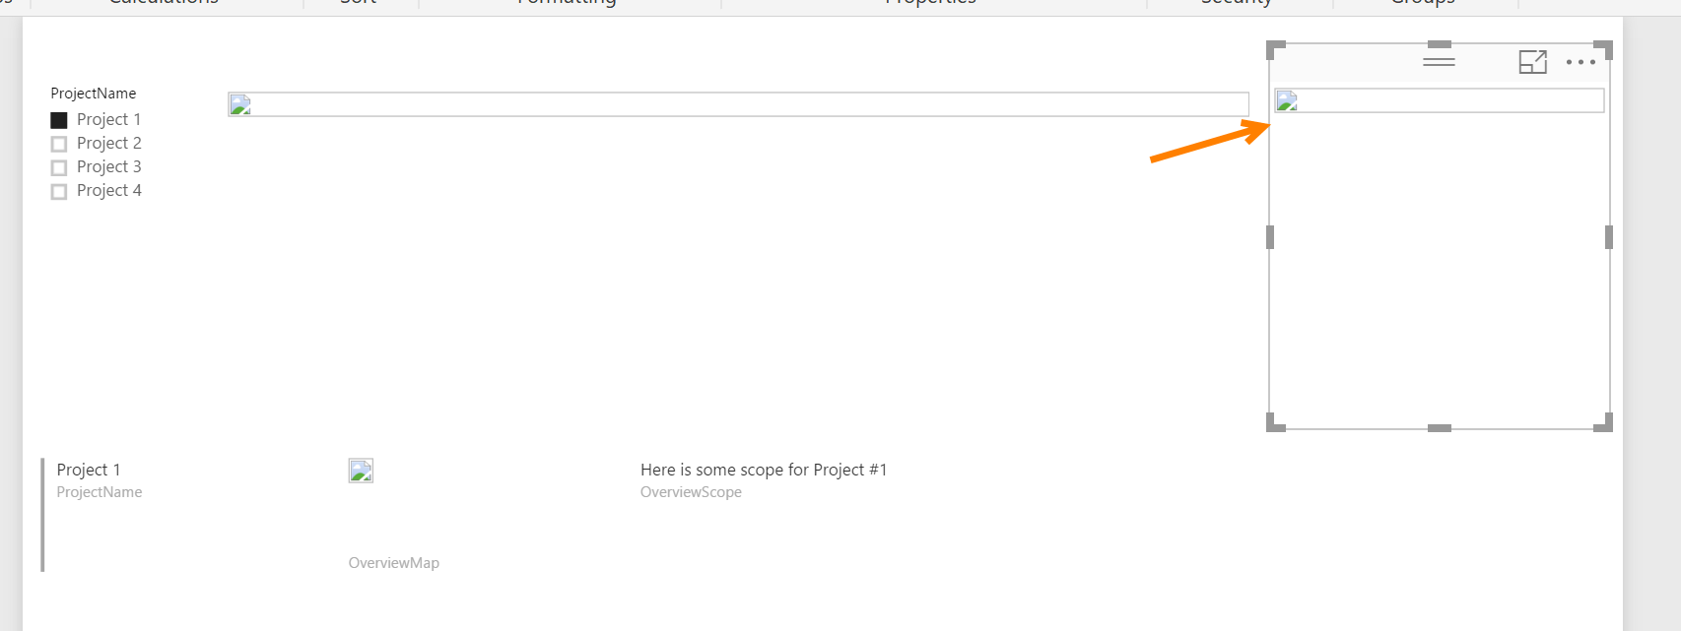Select the ProjectName slicer header
1681x631 pixels.
pos(94,94)
